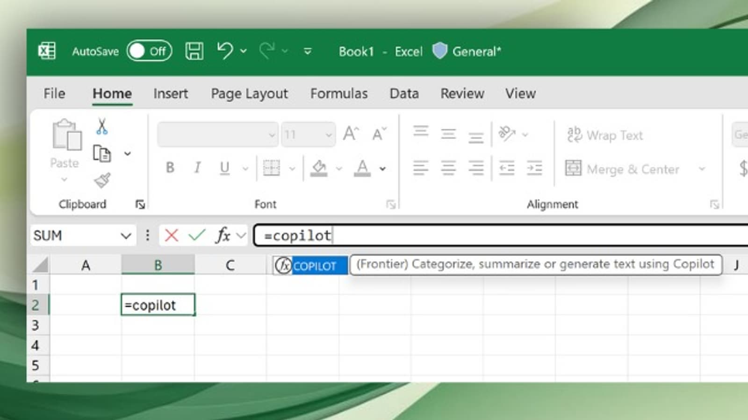Save the workbook with the floppy disk icon

(x=194, y=51)
